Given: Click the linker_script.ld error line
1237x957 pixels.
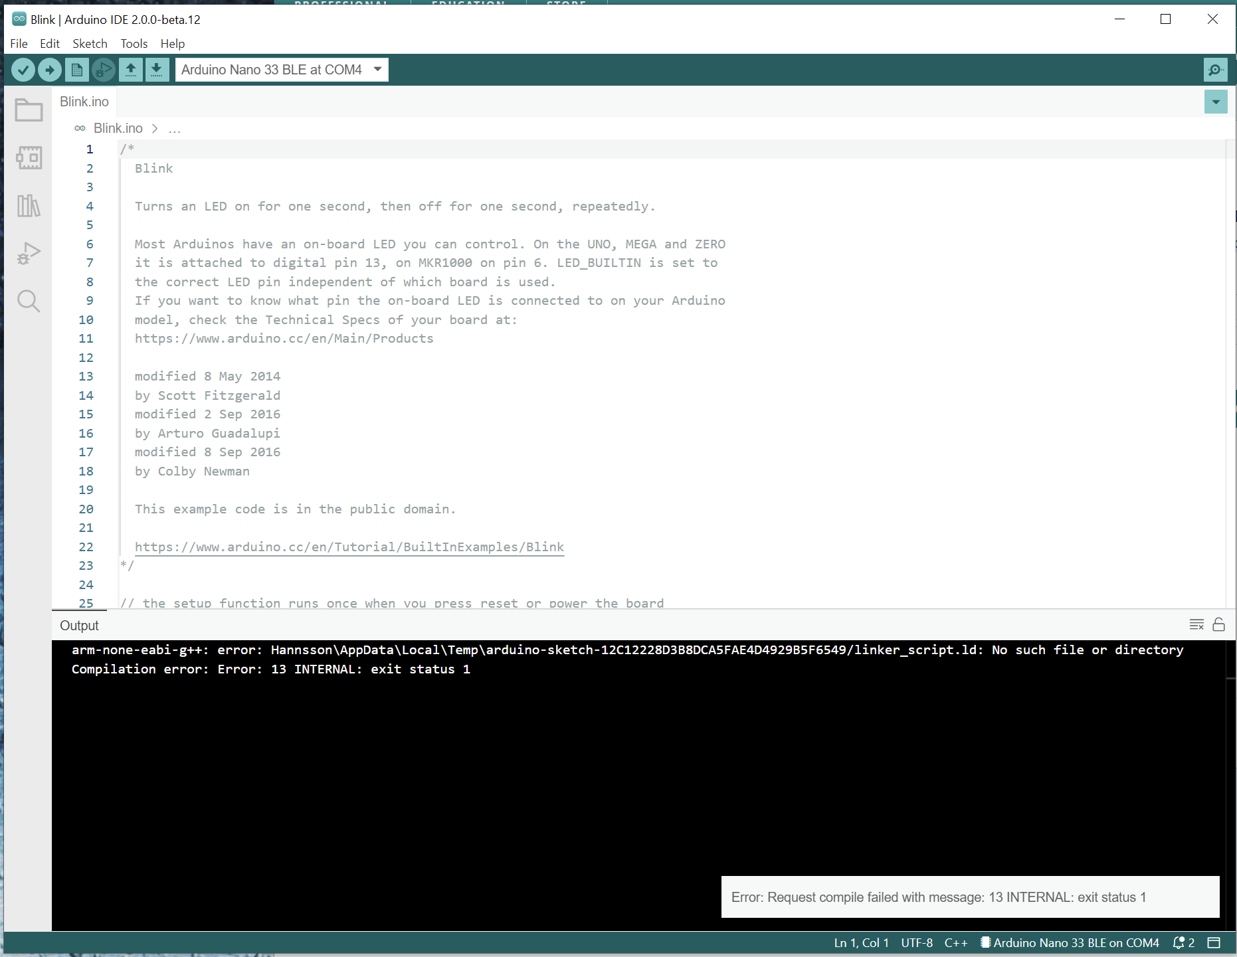Looking at the screenshot, I should pos(627,650).
